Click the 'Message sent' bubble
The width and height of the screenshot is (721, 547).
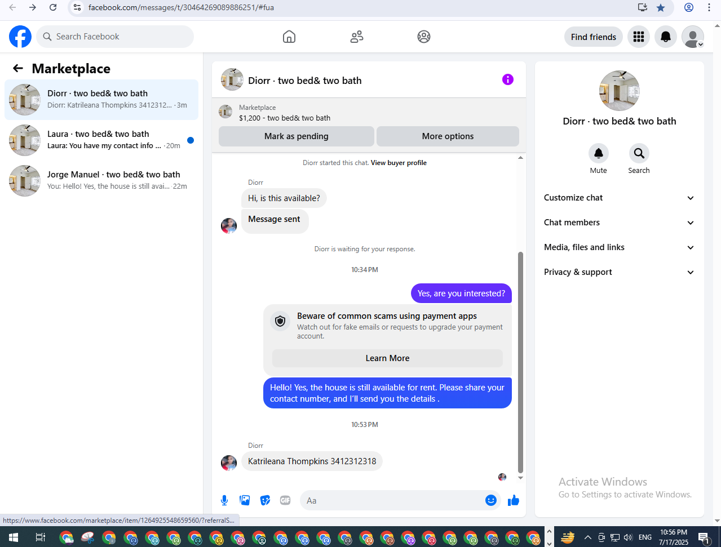click(x=275, y=221)
